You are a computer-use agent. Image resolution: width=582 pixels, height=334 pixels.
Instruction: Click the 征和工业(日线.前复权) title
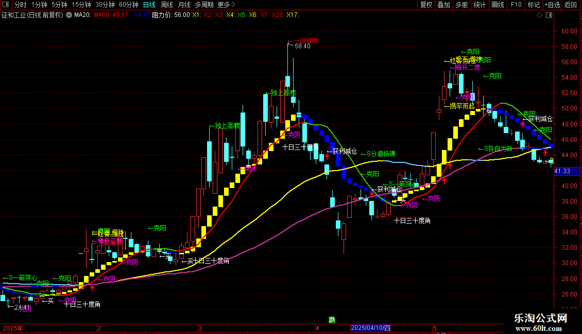[32, 15]
